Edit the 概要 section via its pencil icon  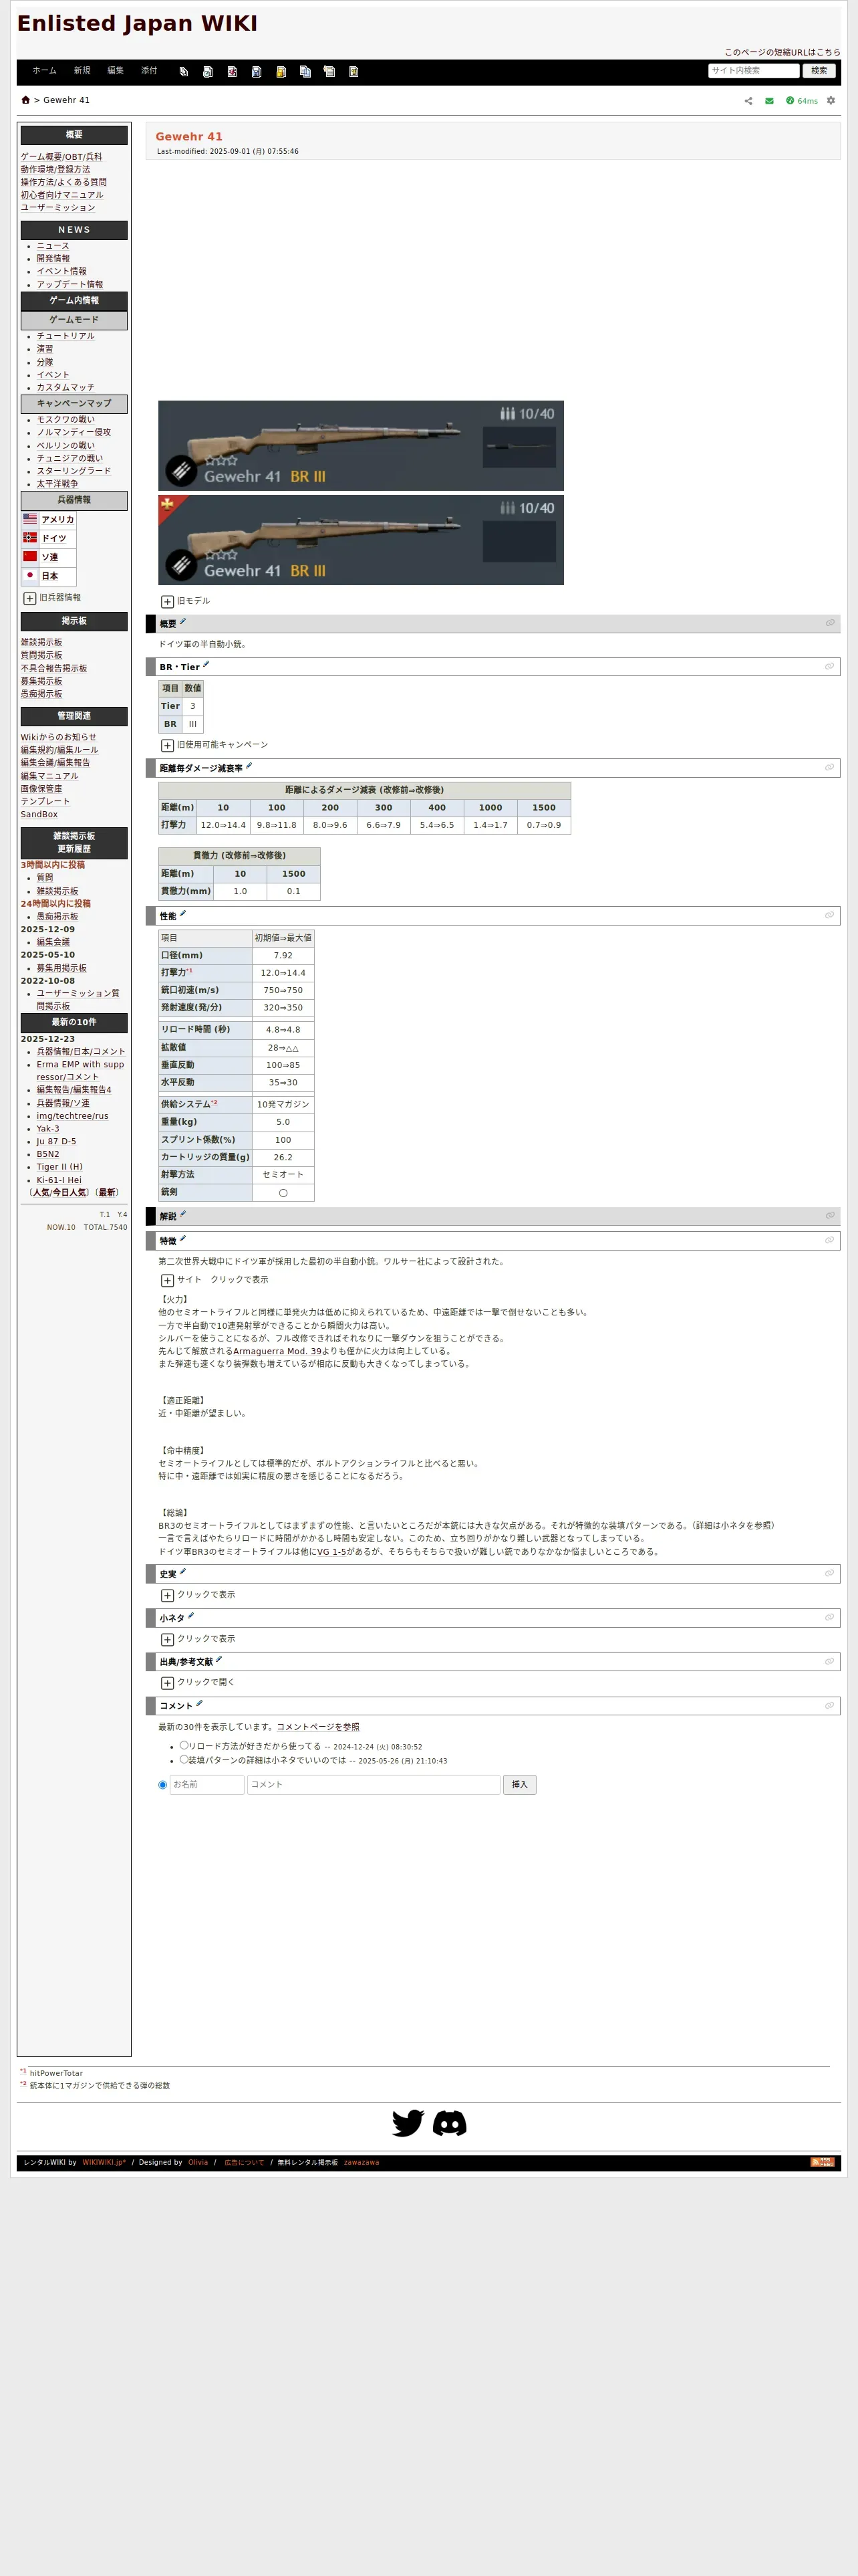(x=183, y=622)
